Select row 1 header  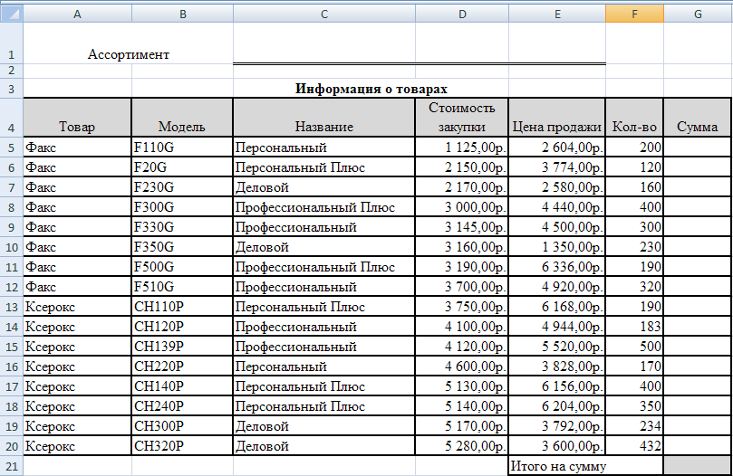click(x=11, y=43)
